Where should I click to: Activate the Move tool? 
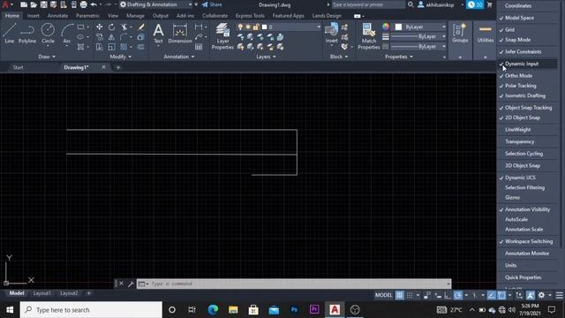tap(100, 27)
